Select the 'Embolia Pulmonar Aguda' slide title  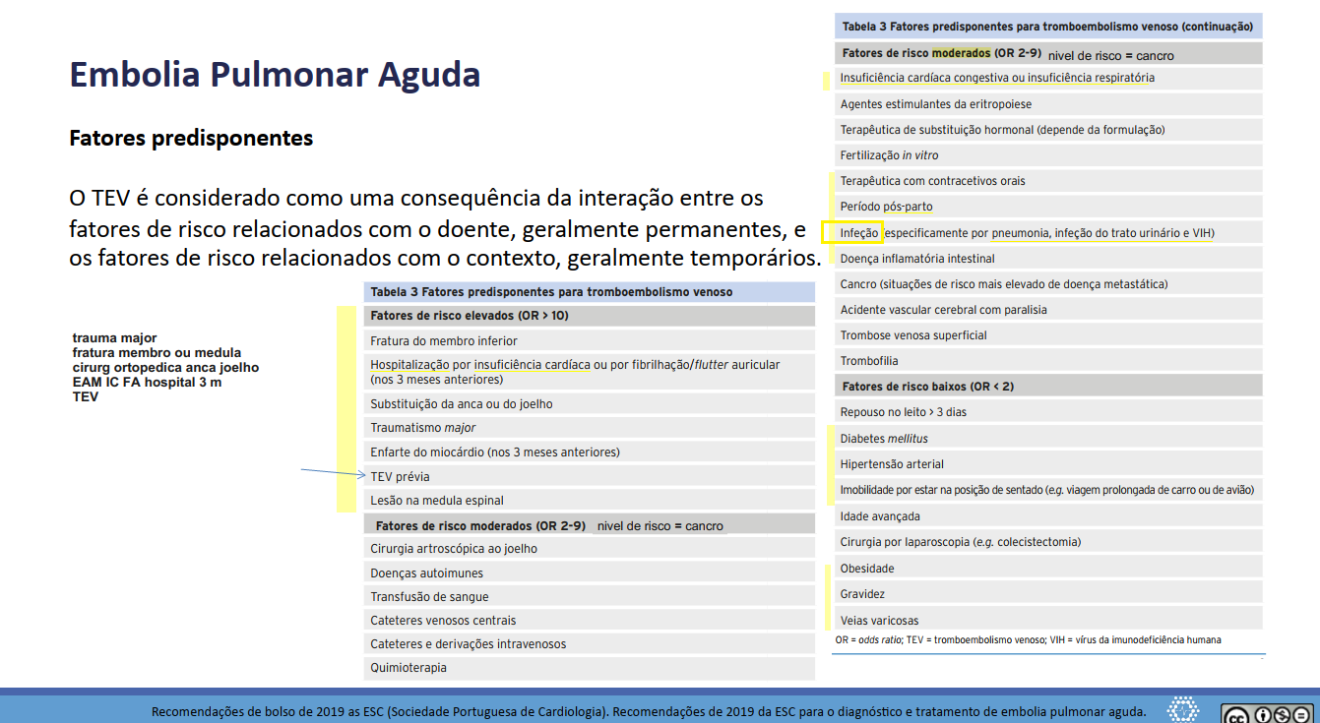coord(275,75)
